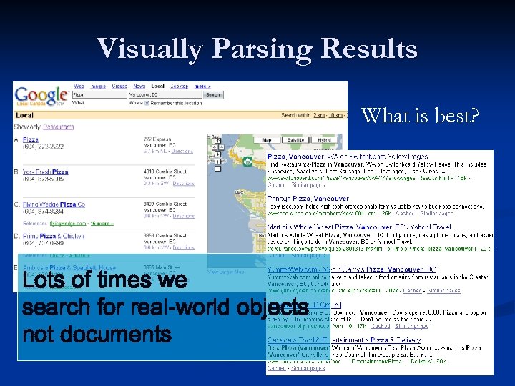This screenshot has height=386, width=515.
Task: Open York Fresh Pizza result
Action: click(x=46, y=172)
